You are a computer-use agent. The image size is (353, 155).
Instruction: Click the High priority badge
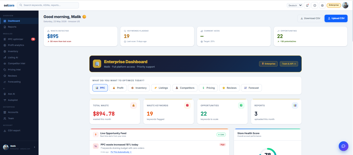pyautogui.click(x=222, y=144)
